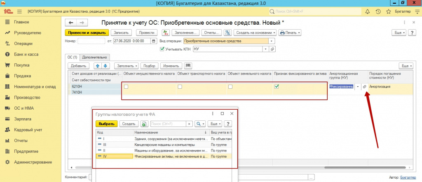Open the calendar picker for date field

[x=154, y=41]
